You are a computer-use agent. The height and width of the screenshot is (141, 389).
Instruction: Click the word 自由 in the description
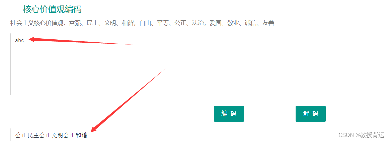coord(145,23)
